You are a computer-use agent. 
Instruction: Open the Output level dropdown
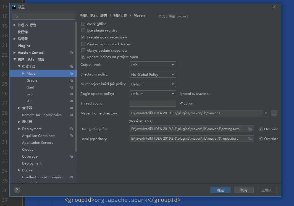153,65
